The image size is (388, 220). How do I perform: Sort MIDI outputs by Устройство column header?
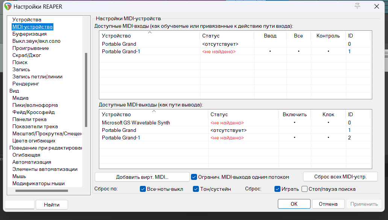(x=154, y=114)
